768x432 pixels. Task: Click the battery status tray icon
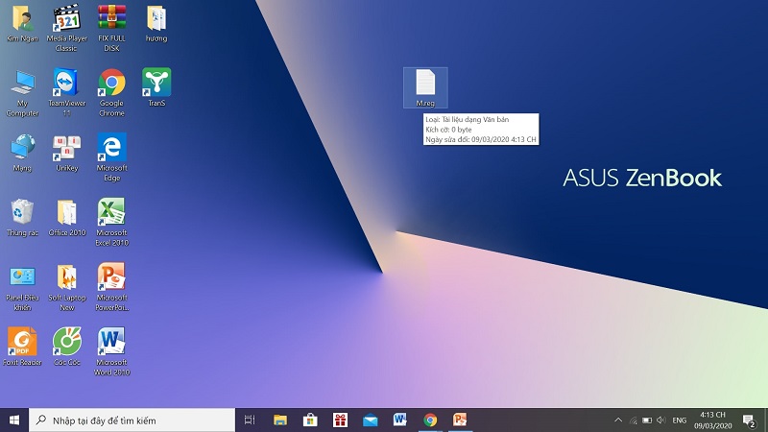[x=647, y=420]
